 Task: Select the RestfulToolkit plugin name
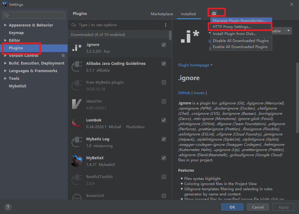(x=99, y=177)
